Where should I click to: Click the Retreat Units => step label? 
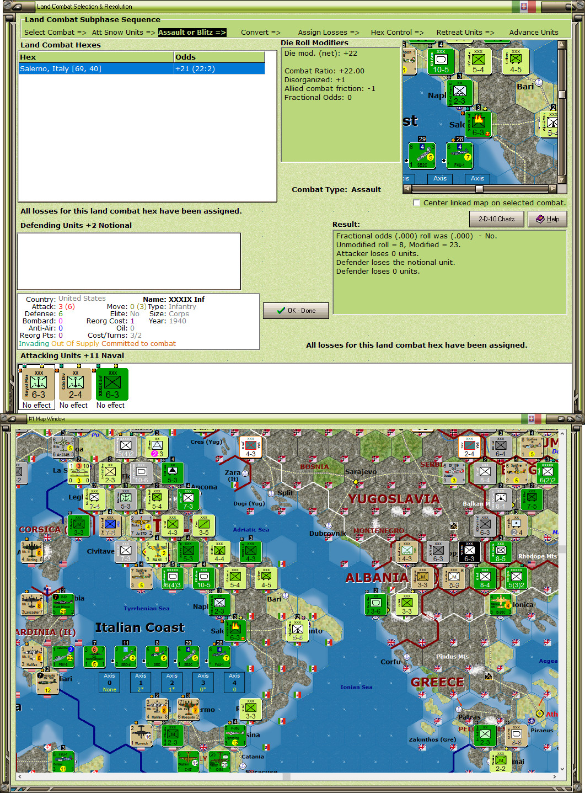click(x=465, y=33)
